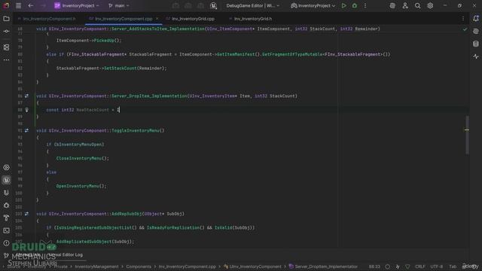Open Search Everywhere magnifier
This screenshot has width=482, height=271.
pyautogui.click(x=417, y=5)
